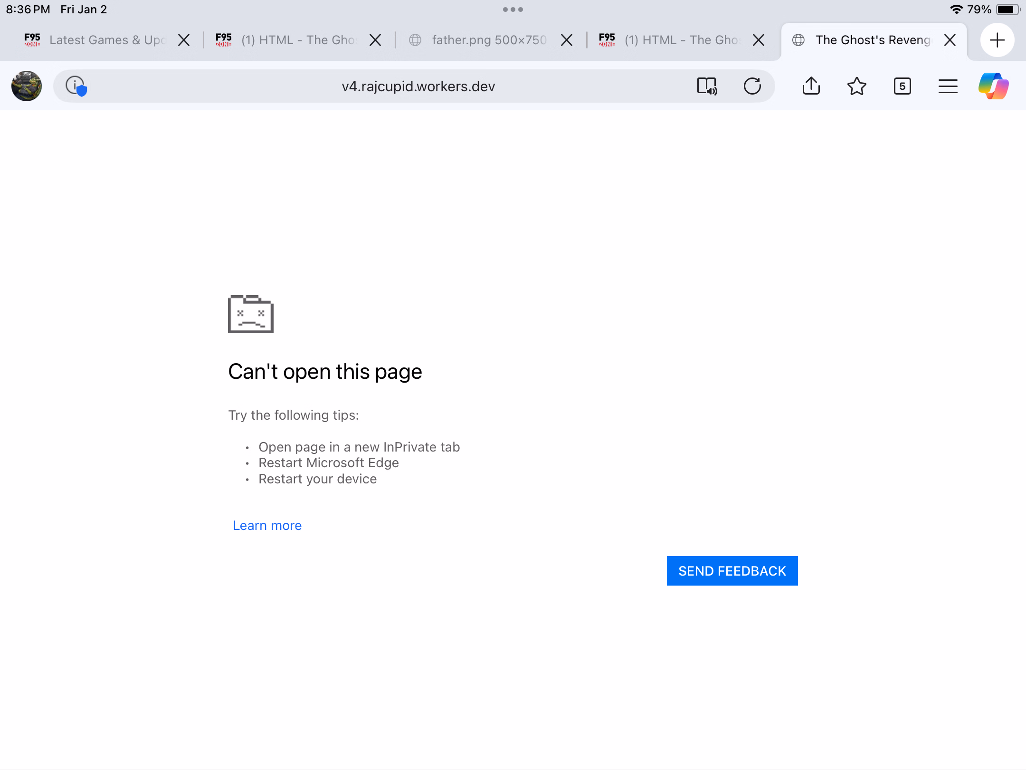Tap the Read Aloud reader icon
Image resolution: width=1026 pixels, height=770 pixels.
coord(707,86)
